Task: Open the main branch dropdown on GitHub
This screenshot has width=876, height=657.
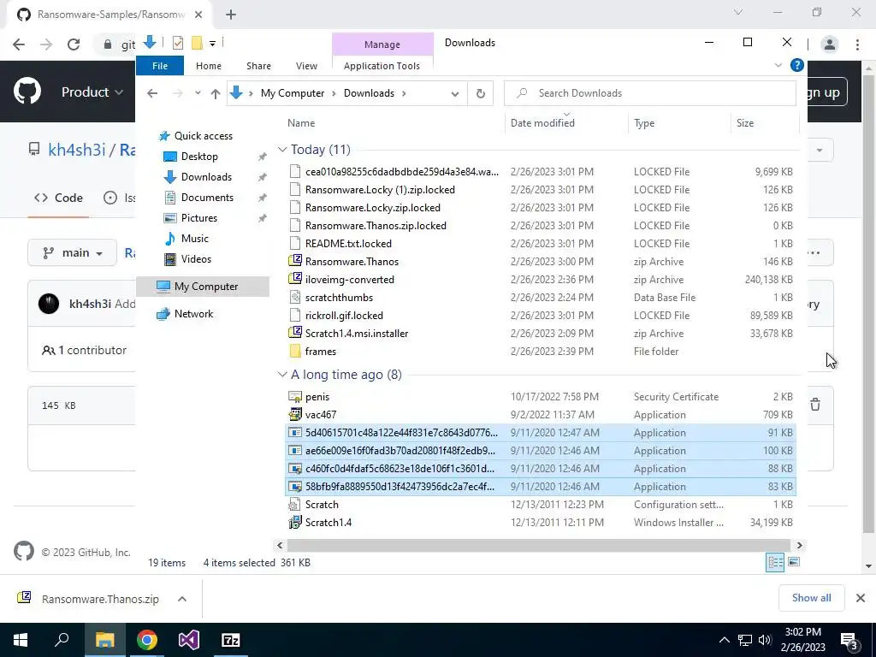Action: 72,252
